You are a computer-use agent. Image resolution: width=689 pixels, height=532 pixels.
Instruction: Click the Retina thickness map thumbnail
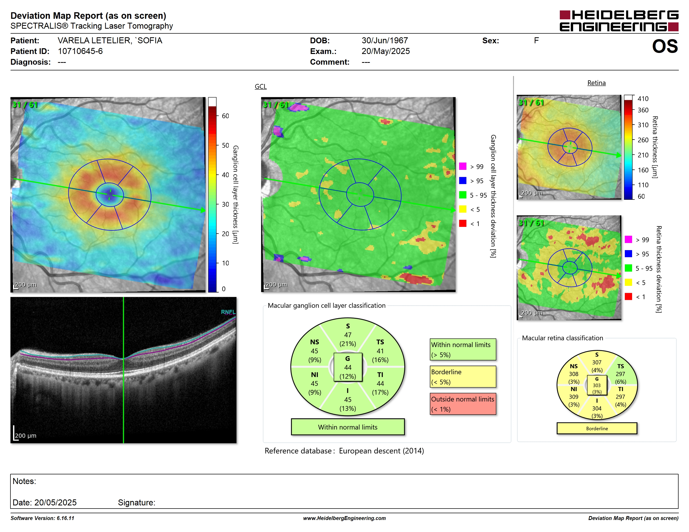(x=569, y=147)
